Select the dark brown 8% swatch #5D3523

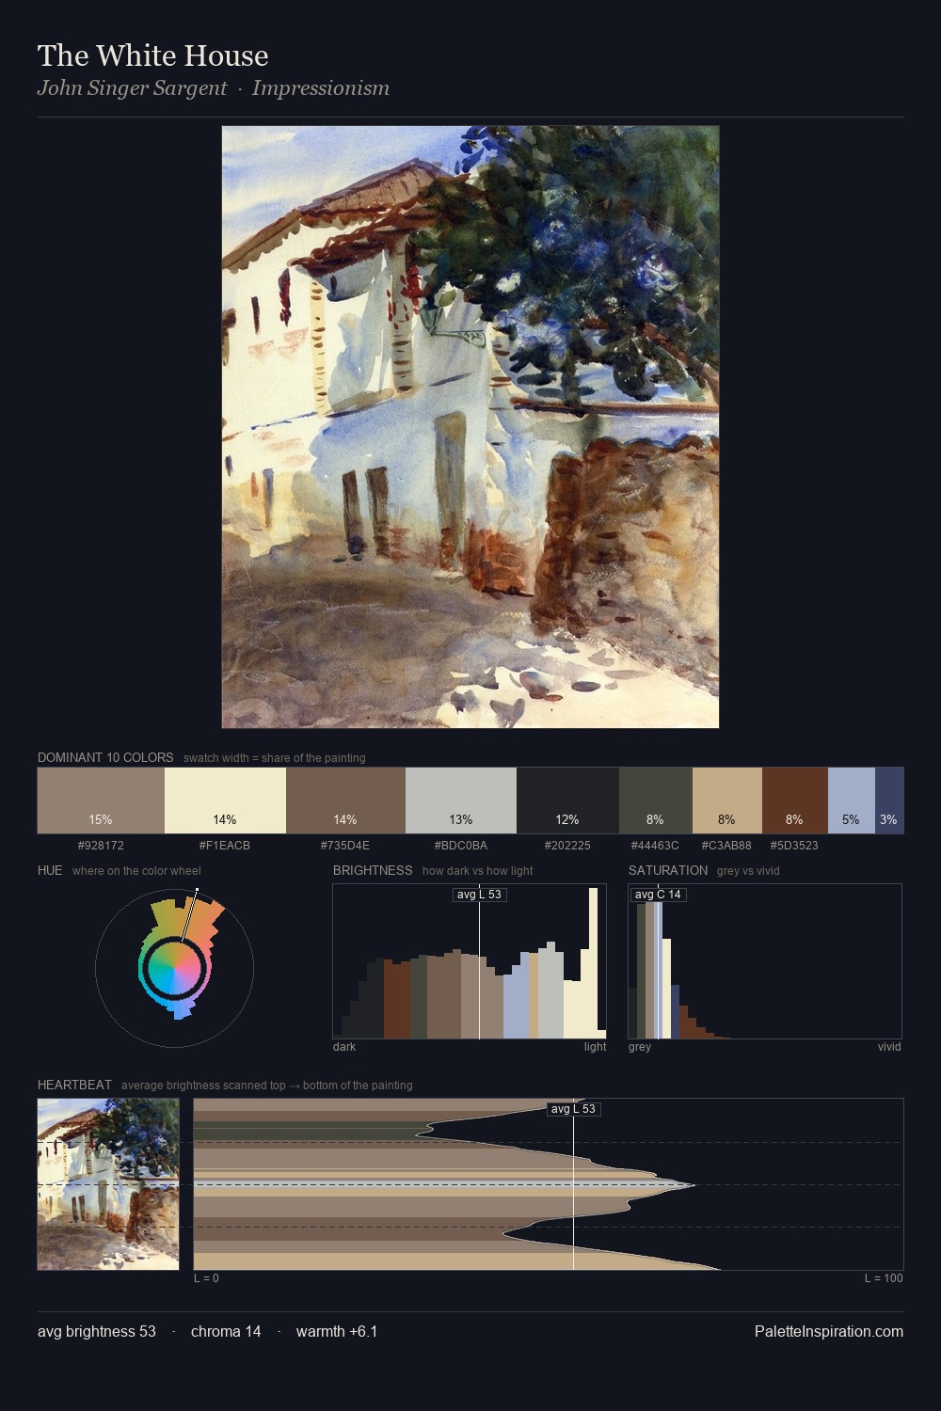pyautogui.click(x=795, y=801)
